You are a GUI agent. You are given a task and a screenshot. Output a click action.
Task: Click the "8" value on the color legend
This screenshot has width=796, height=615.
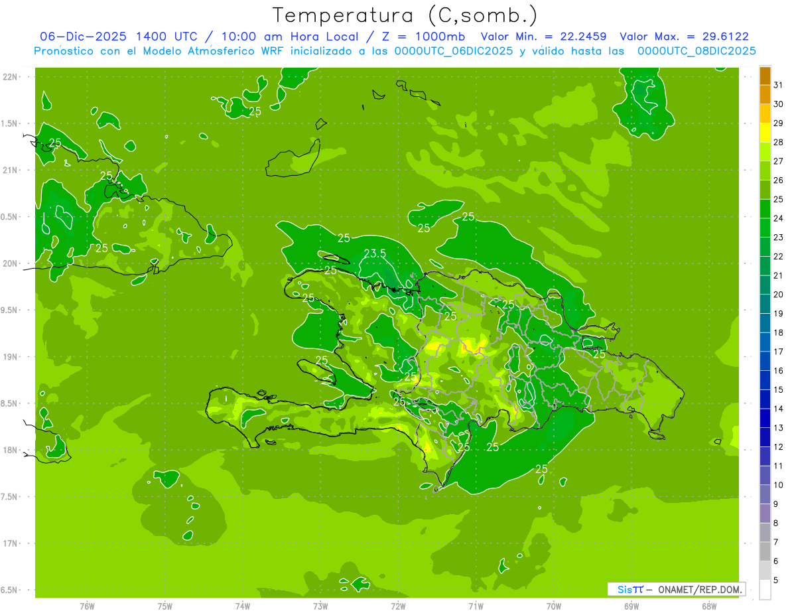pos(776,523)
